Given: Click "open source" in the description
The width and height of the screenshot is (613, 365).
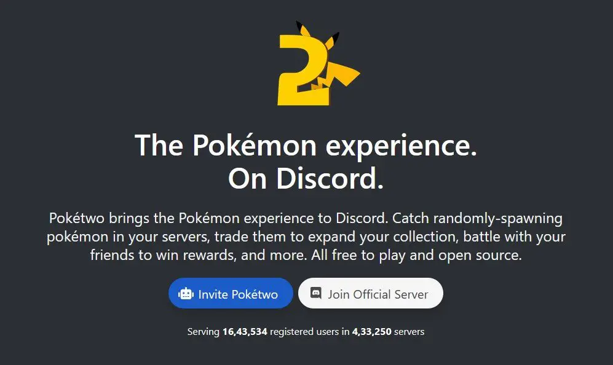Looking at the screenshot, I should point(478,256).
